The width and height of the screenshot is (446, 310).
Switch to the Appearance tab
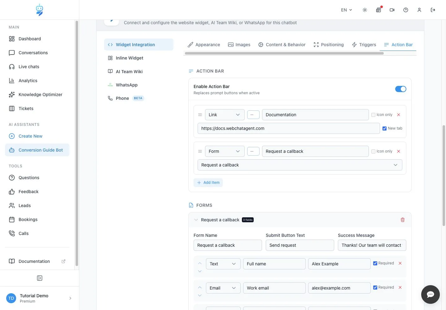click(204, 45)
